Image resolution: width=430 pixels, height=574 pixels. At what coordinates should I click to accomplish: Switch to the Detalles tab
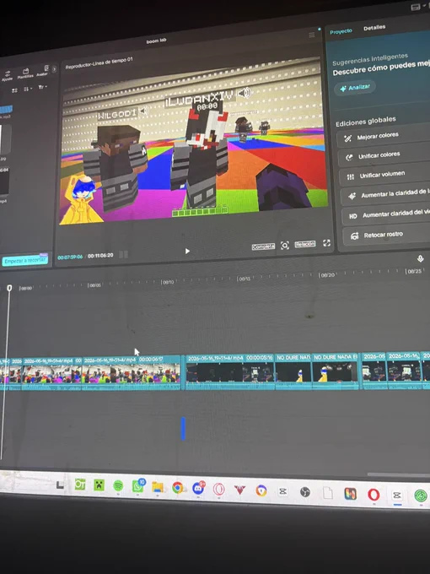[x=374, y=28]
